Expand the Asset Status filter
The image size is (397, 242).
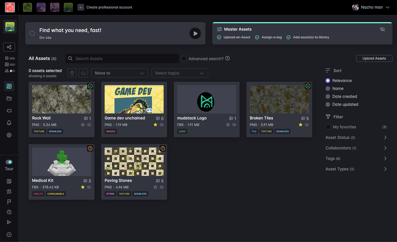pos(356,138)
